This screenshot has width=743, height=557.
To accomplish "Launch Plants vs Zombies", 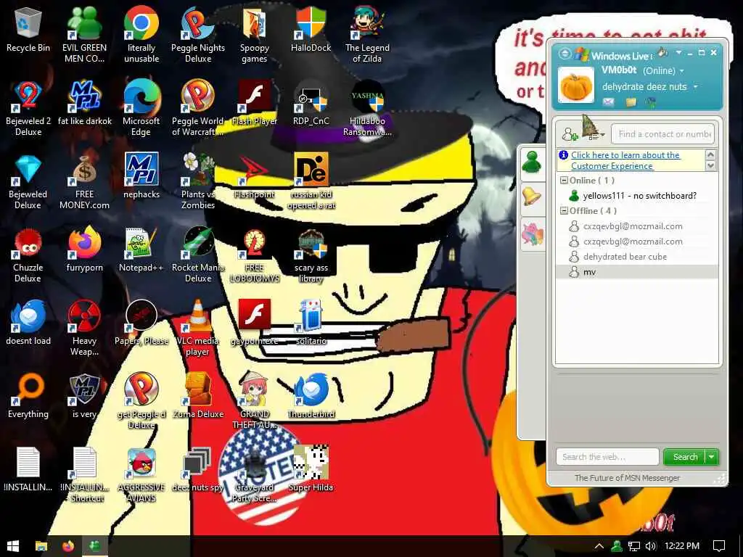I will pos(198,181).
